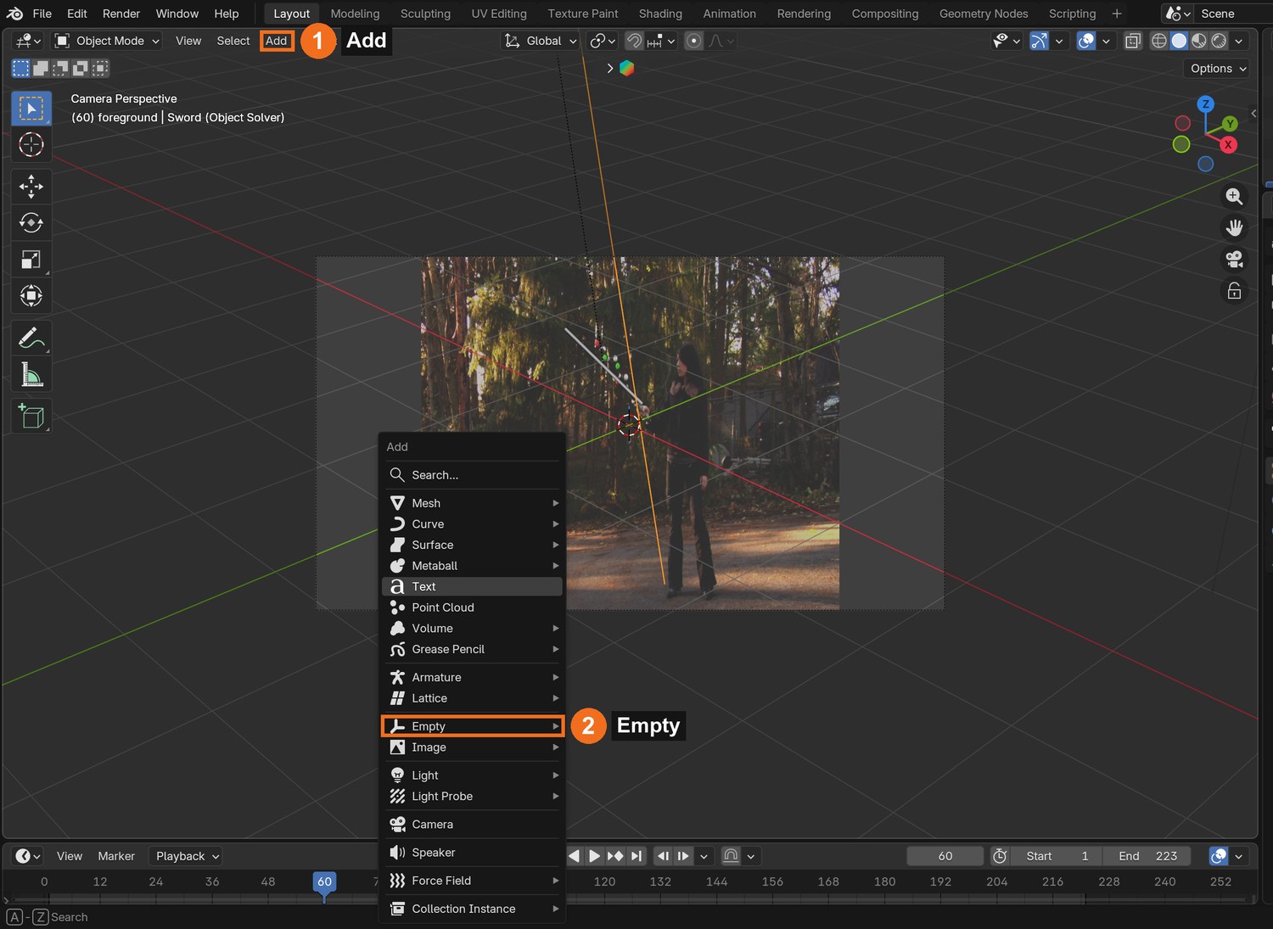Image resolution: width=1273 pixels, height=929 pixels.
Task: Toggle lock camera to view
Action: pos(1234,291)
